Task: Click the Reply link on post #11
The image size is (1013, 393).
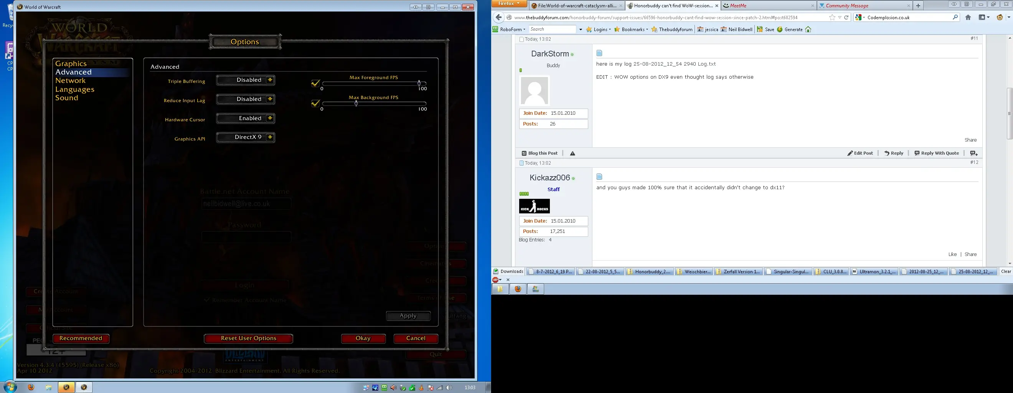Action: 894,153
